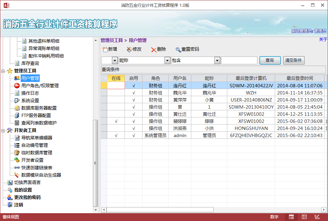Image resolution: width=328 pixels, height=221 pixels.
Task: Click the red icon of 用户角色/权限管理
Action: click(x=17, y=86)
